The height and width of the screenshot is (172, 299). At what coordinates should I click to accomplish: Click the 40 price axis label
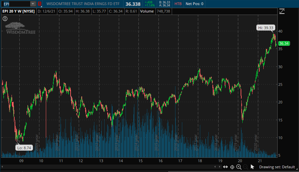point(280,31)
